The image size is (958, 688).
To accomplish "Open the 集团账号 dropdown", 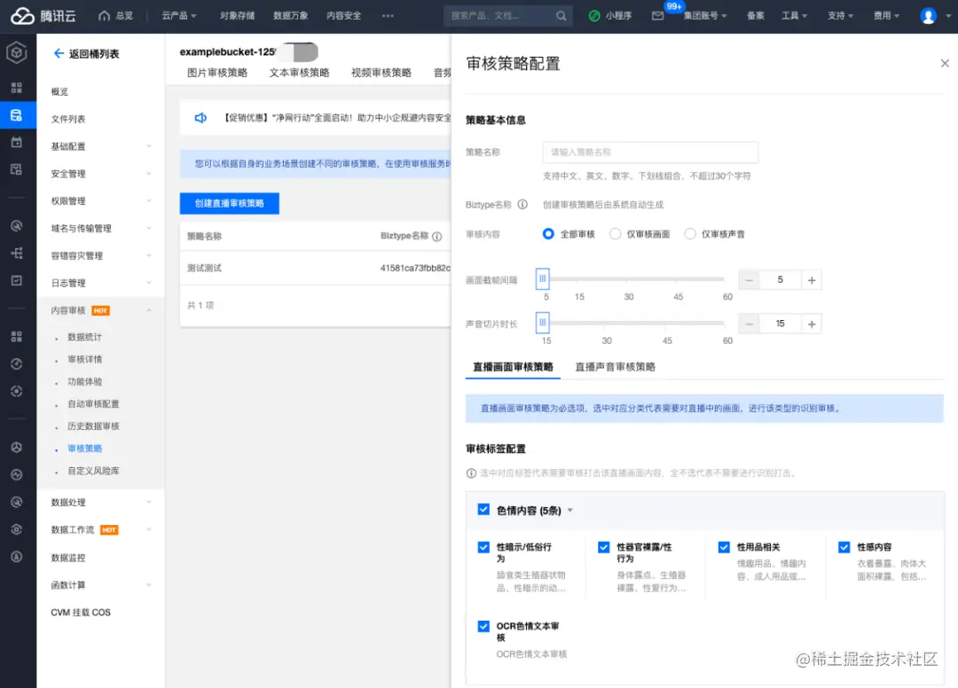I will [x=704, y=16].
